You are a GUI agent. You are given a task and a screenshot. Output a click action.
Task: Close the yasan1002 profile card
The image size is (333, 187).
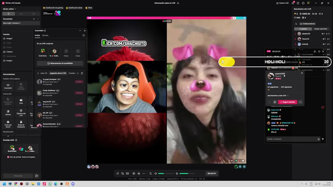(302, 73)
